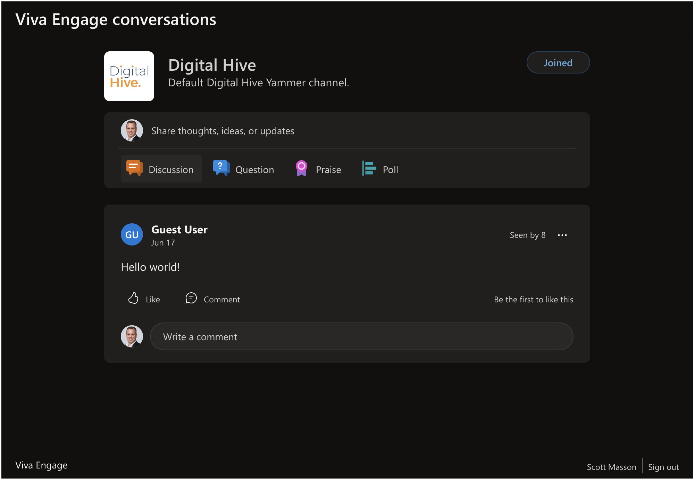This screenshot has height=482, width=695.
Task: Click the Discussion speech bubble icon
Action: [x=134, y=168]
